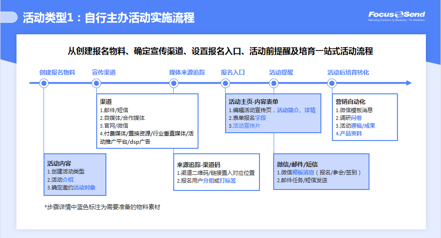
Task: Click timeline node under 活动后培育转化
Action: [332, 83]
